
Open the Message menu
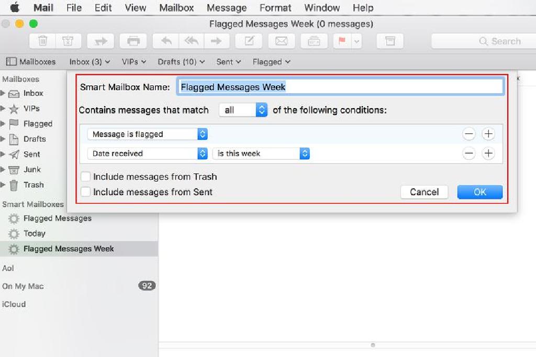tap(227, 7)
